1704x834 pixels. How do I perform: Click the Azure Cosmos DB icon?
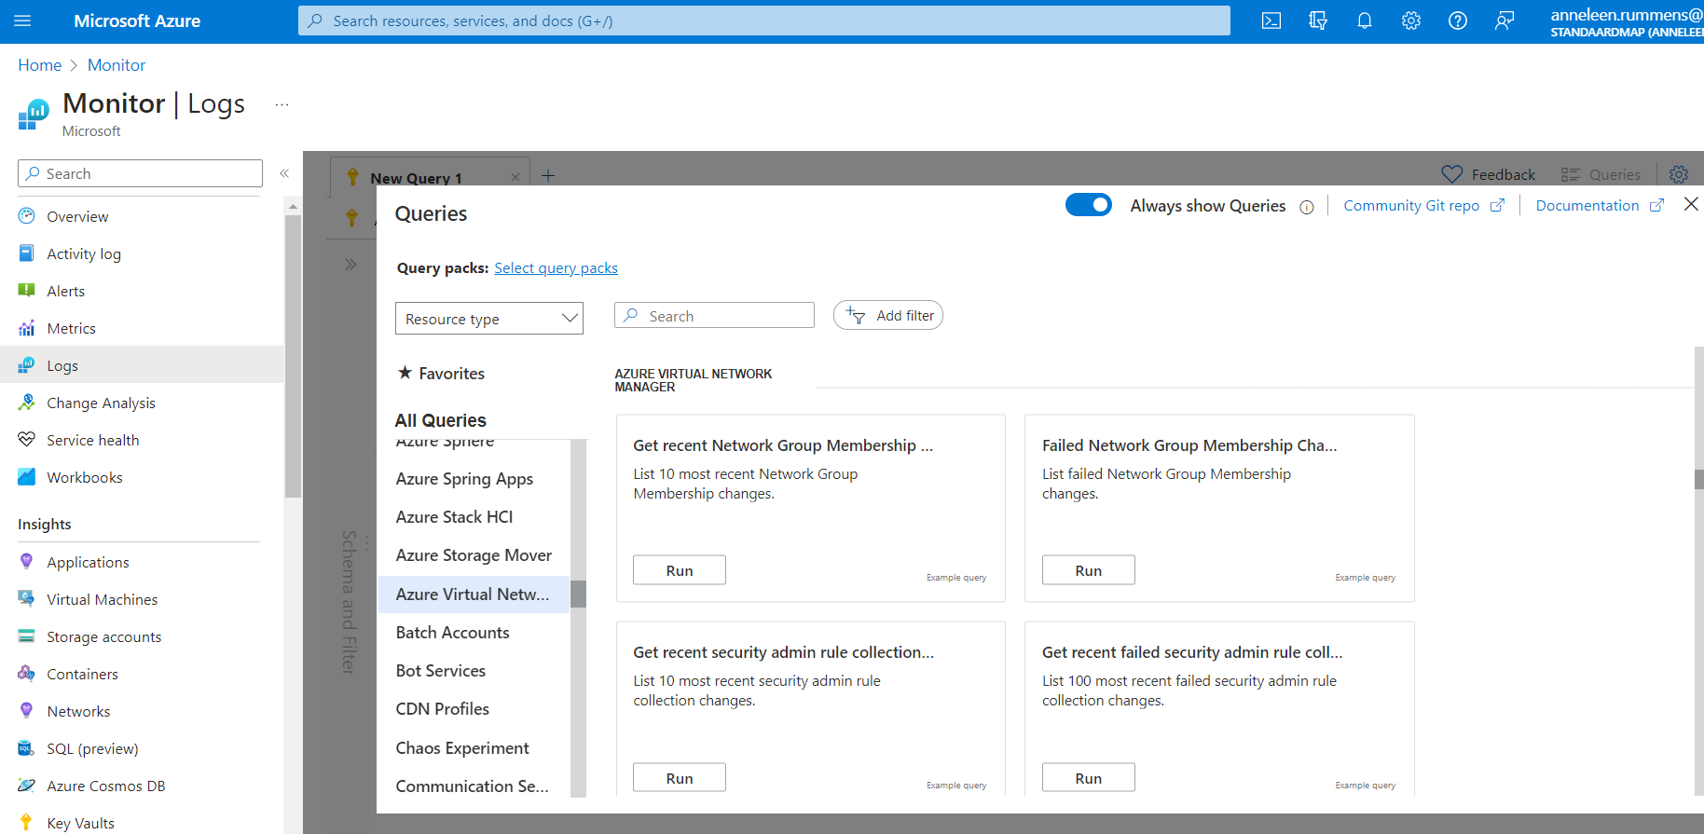coord(27,786)
